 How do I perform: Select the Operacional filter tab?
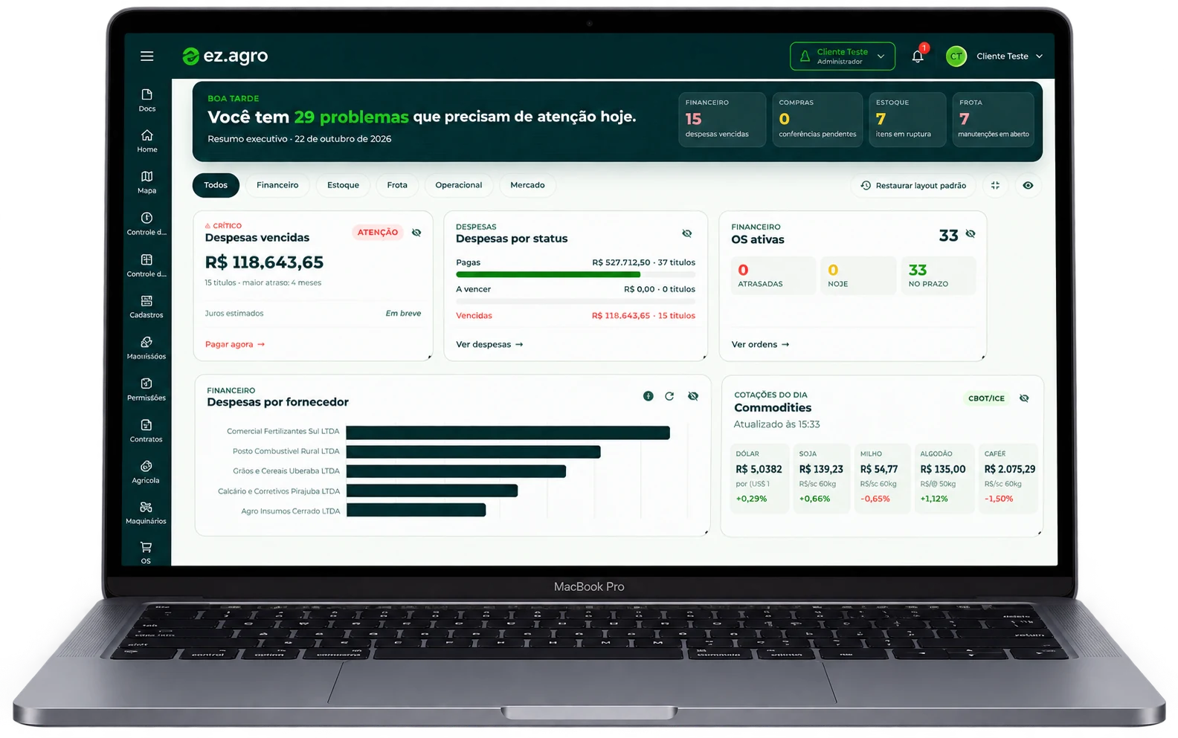[459, 185]
